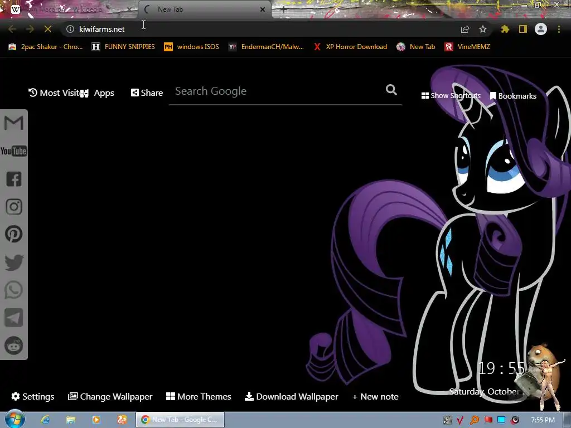
Task: Click the orange magnifier tray icon
Action: click(x=474, y=420)
